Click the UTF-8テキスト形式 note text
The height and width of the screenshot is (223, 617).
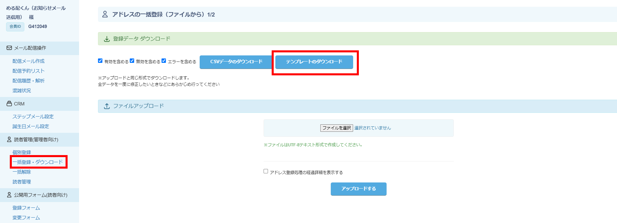(313, 145)
